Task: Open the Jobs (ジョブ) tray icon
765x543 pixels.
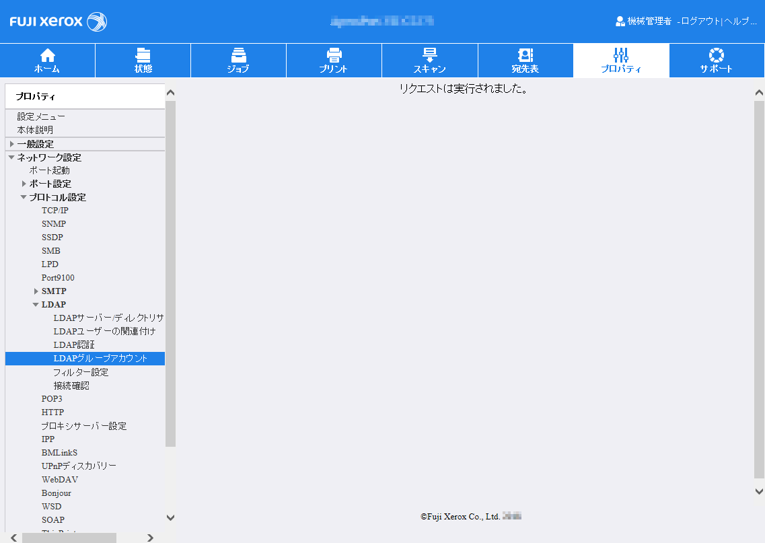Action: (x=238, y=55)
